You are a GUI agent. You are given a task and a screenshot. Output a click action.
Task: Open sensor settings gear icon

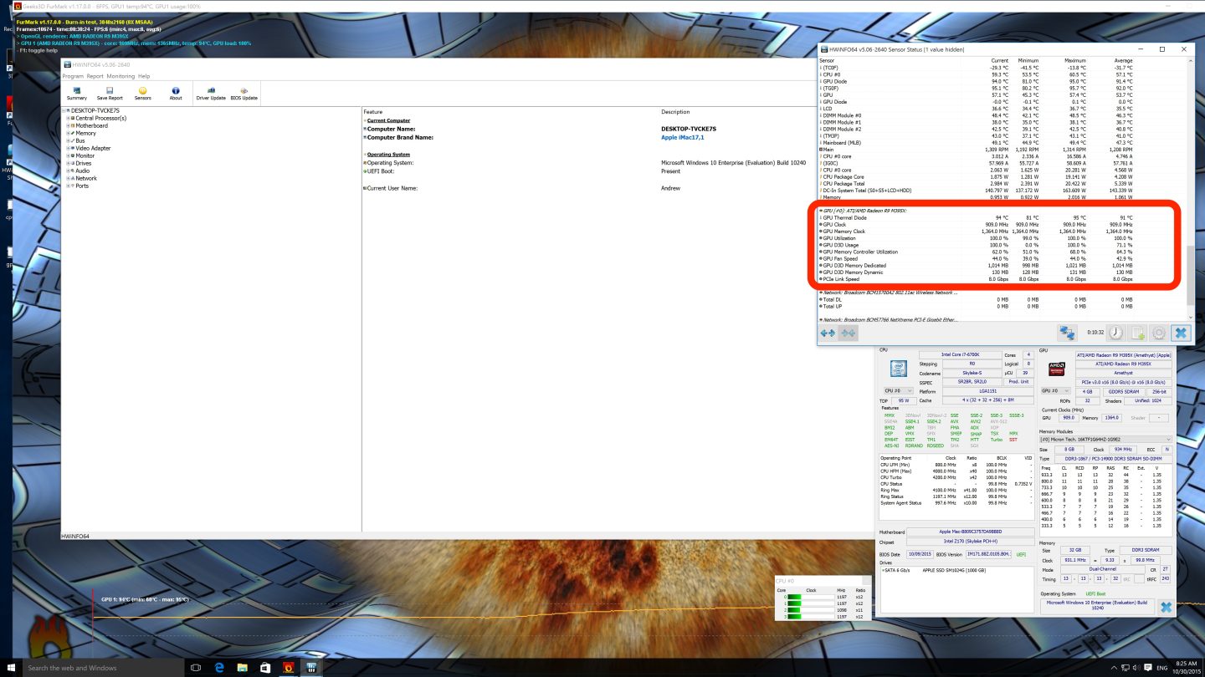(1158, 333)
